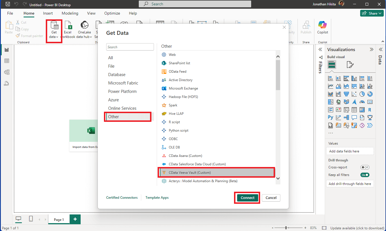The image size is (386, 231).
Task: Open Copilot from the ribbon
Action: 323,28
